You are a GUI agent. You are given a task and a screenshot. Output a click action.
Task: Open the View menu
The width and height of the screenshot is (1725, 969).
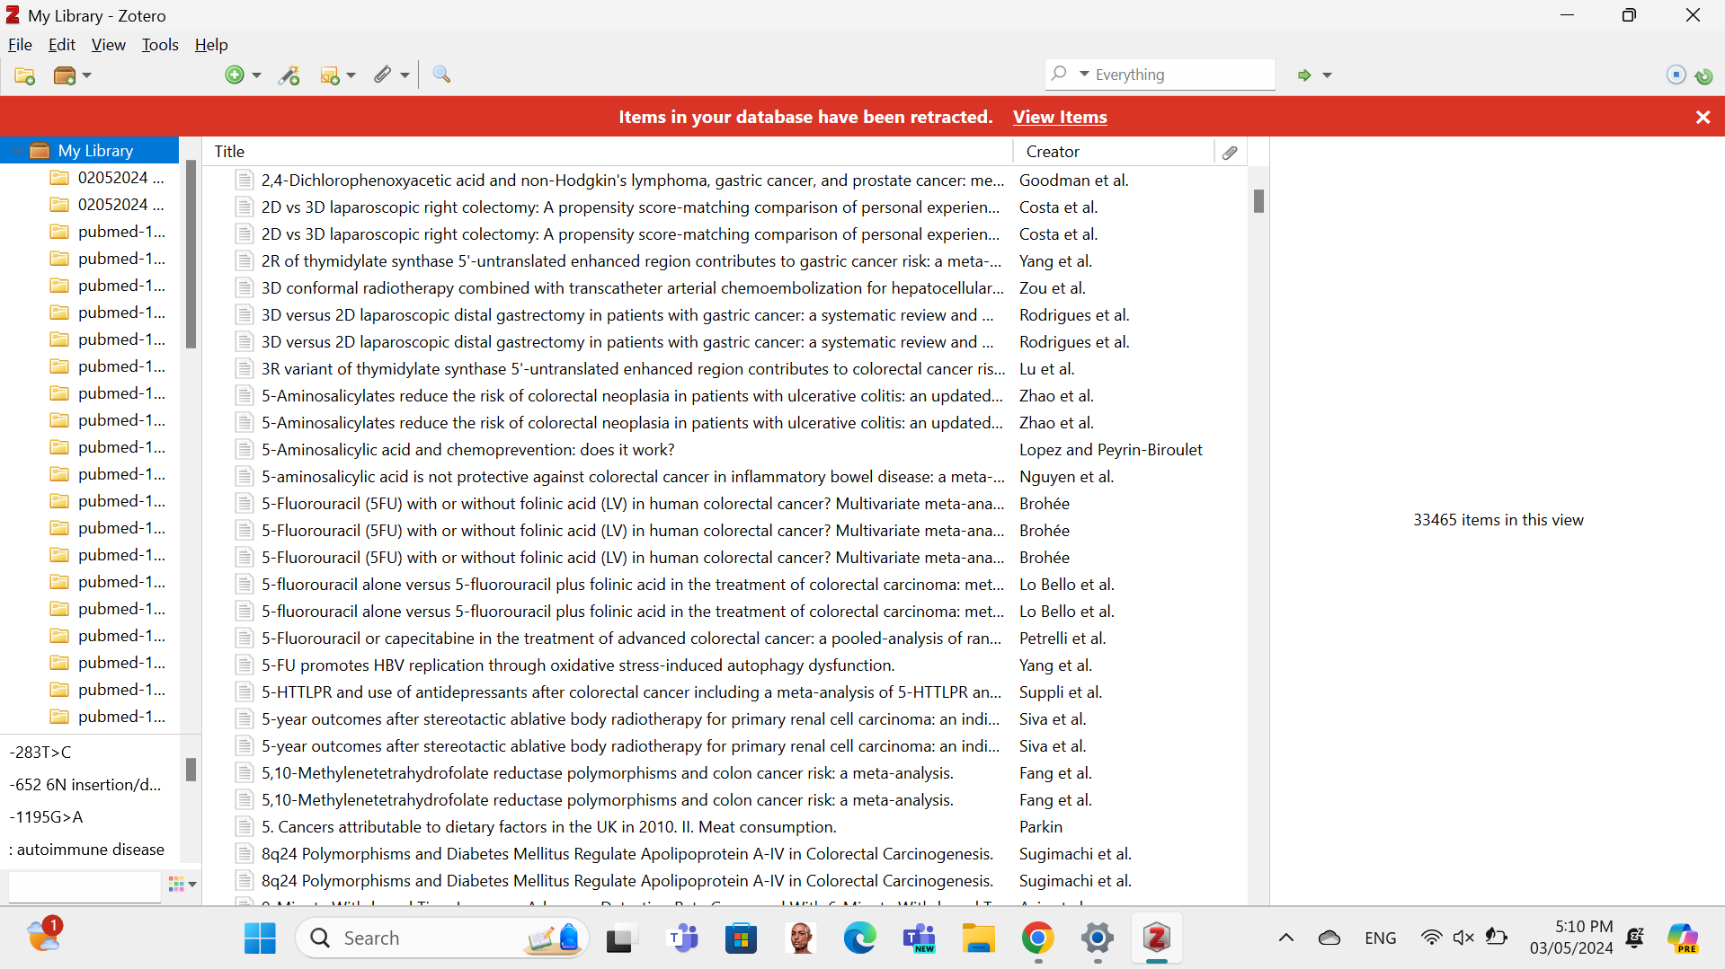[109, 45]
